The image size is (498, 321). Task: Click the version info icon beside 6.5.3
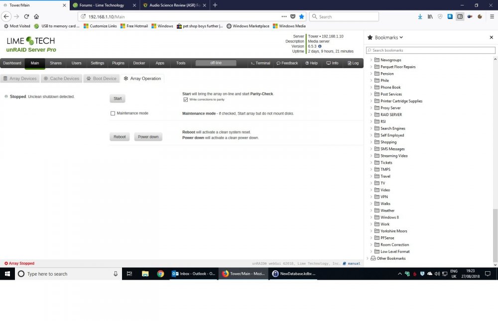[320, 46]
